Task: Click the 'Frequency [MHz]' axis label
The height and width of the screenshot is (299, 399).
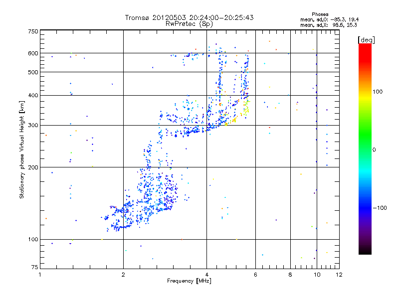Action: pyautogui.click(x=189, y=281)
